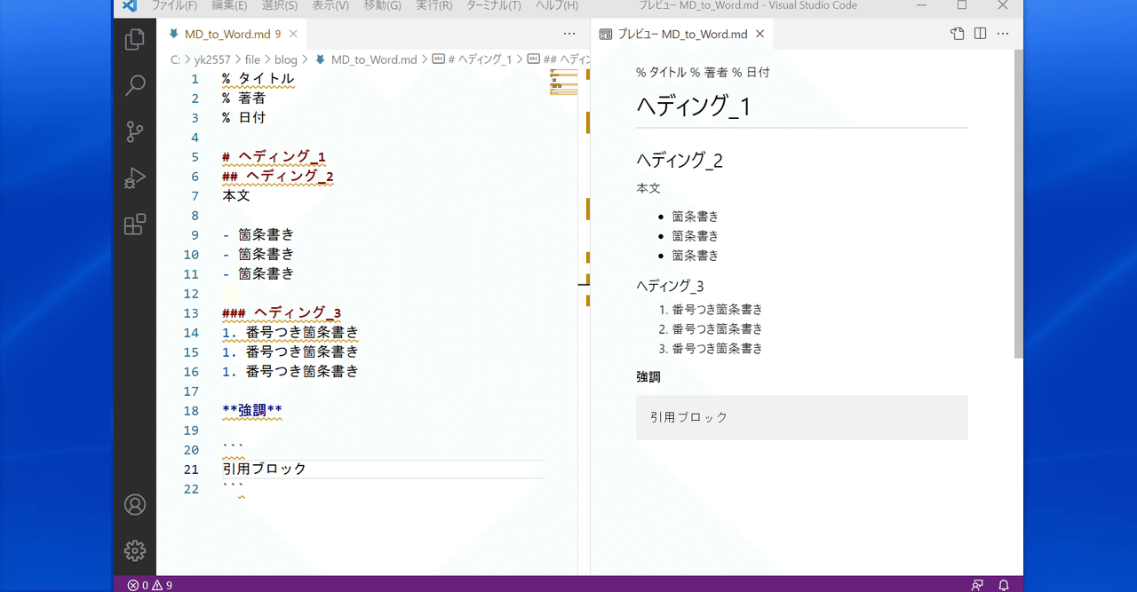Click the preview pane vertical scrollbar
This screenshot has width=1137, height=592.
tap(1018, 204)
